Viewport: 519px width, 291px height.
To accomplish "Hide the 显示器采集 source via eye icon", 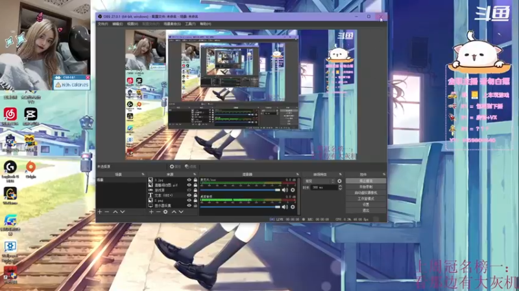I will pos(189,206).
